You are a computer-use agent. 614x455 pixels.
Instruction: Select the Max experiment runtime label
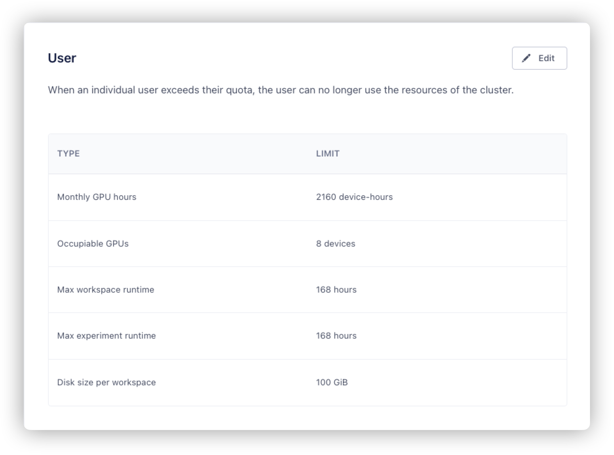(x=107, y=336)
